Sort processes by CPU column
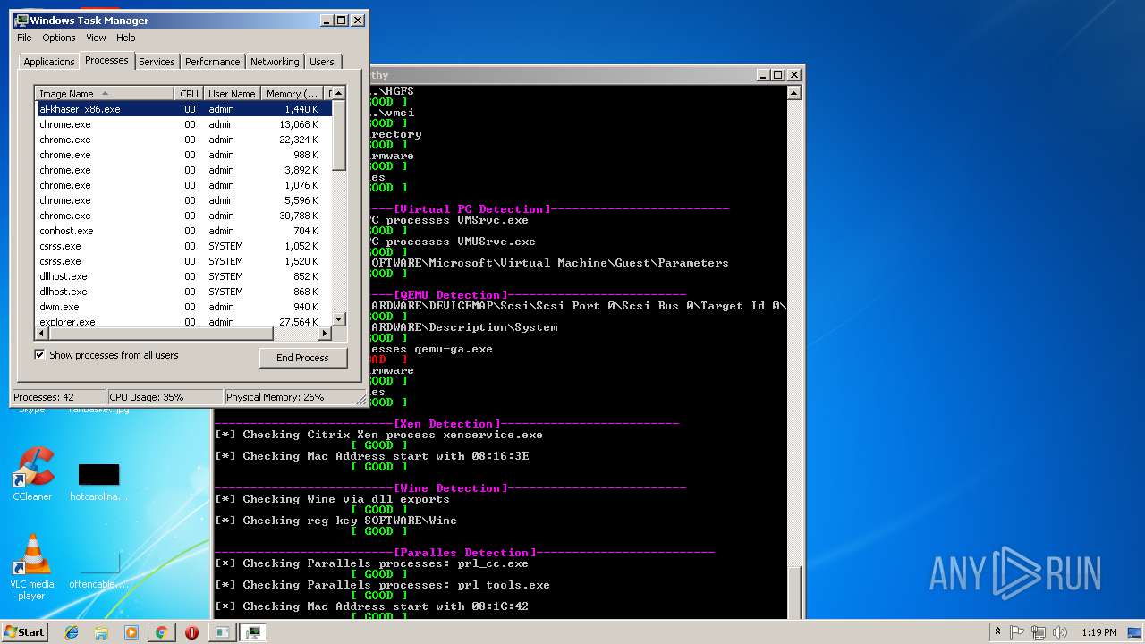The width and height of the screenshot is (1145, 644). pos(189,94)
